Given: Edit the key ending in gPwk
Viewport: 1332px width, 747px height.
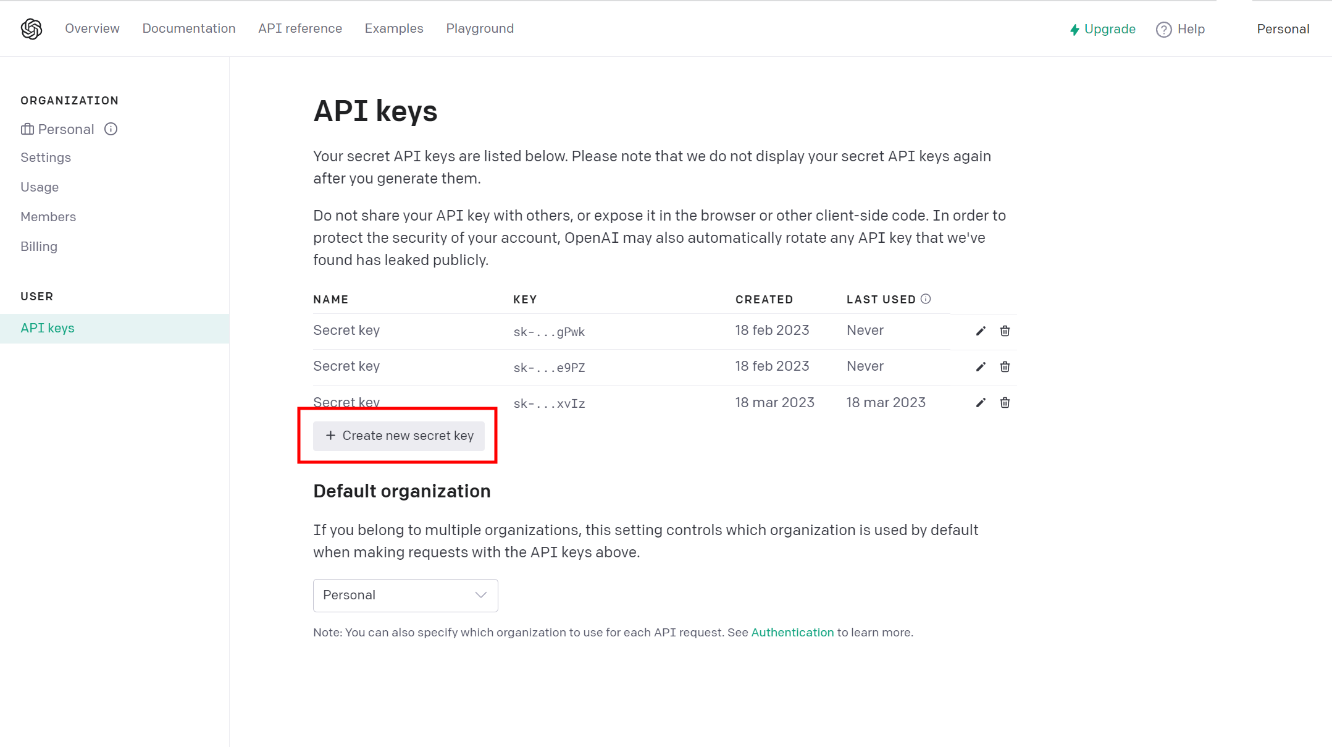Looking at the screenshot, I should tap(980, 331).
